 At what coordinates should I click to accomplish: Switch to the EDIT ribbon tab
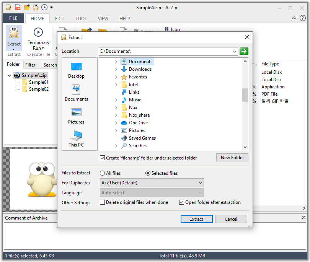coord(59,19)
